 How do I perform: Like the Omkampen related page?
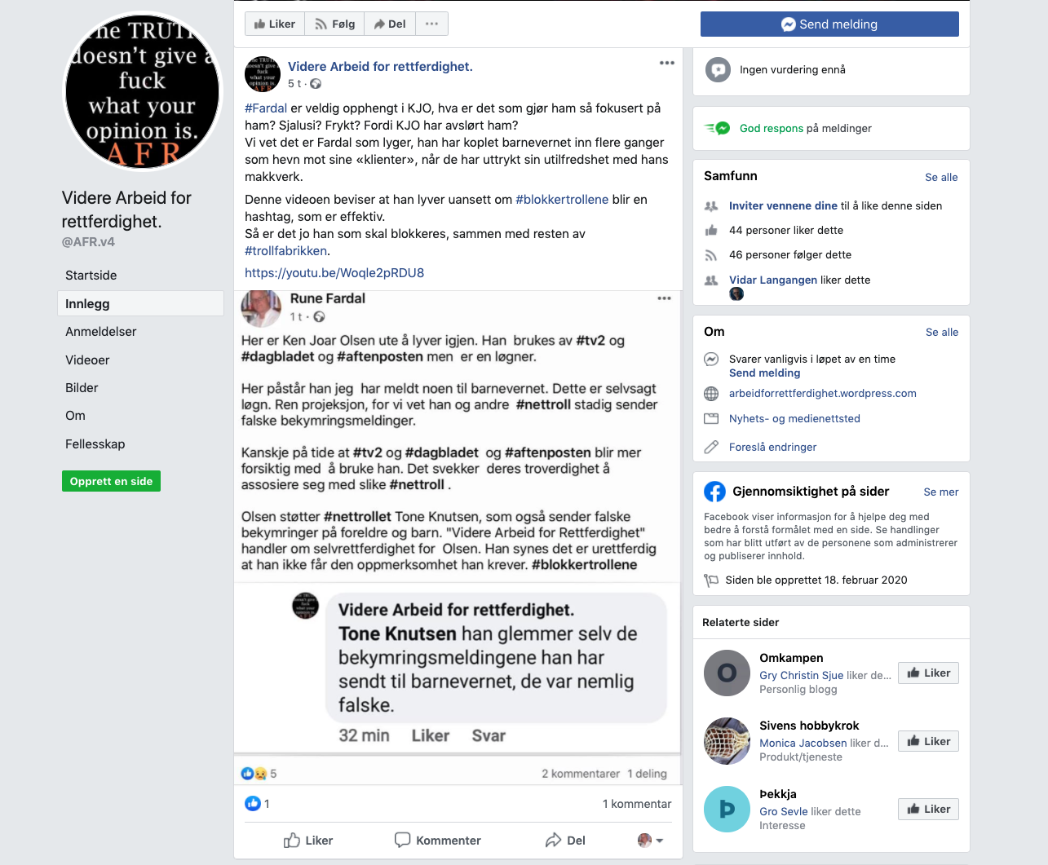click(x=928, y=673)
